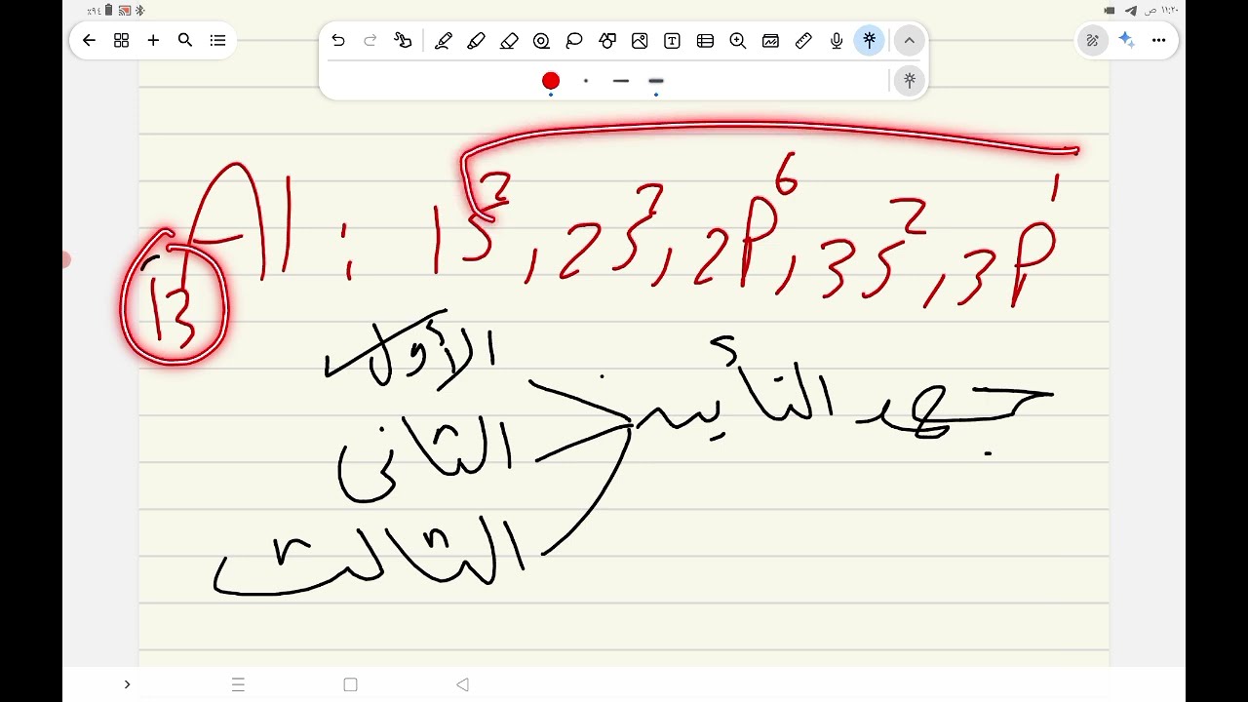The height and width of the screenshot is (702, 1248).
Task: Open the AI sparkle assistant
Action: [1126, 40]
